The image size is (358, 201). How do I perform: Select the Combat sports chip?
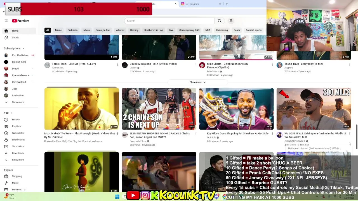253,30
